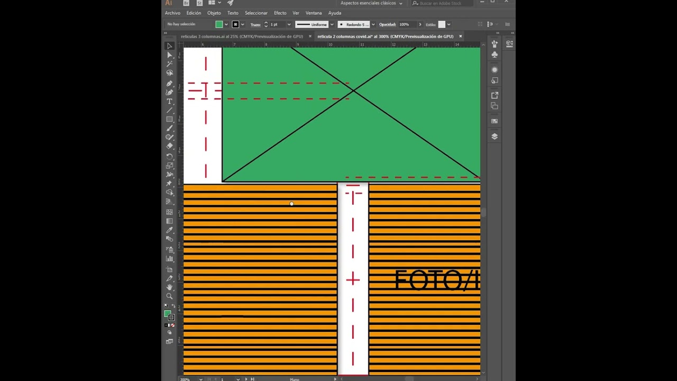Select the Rotate tool
Viewport: 677px width, 381px height.
point(169,157)
